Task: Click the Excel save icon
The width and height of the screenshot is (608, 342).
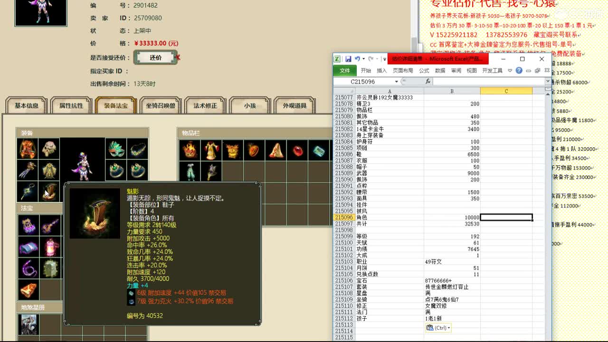Action: (x=348, y=59)
